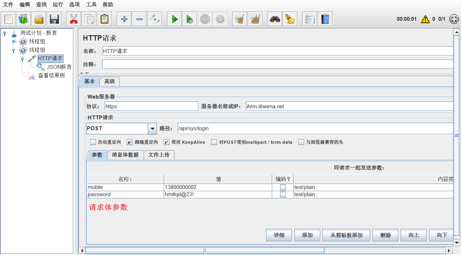Open the Function Helper list icon

[309, 19]
